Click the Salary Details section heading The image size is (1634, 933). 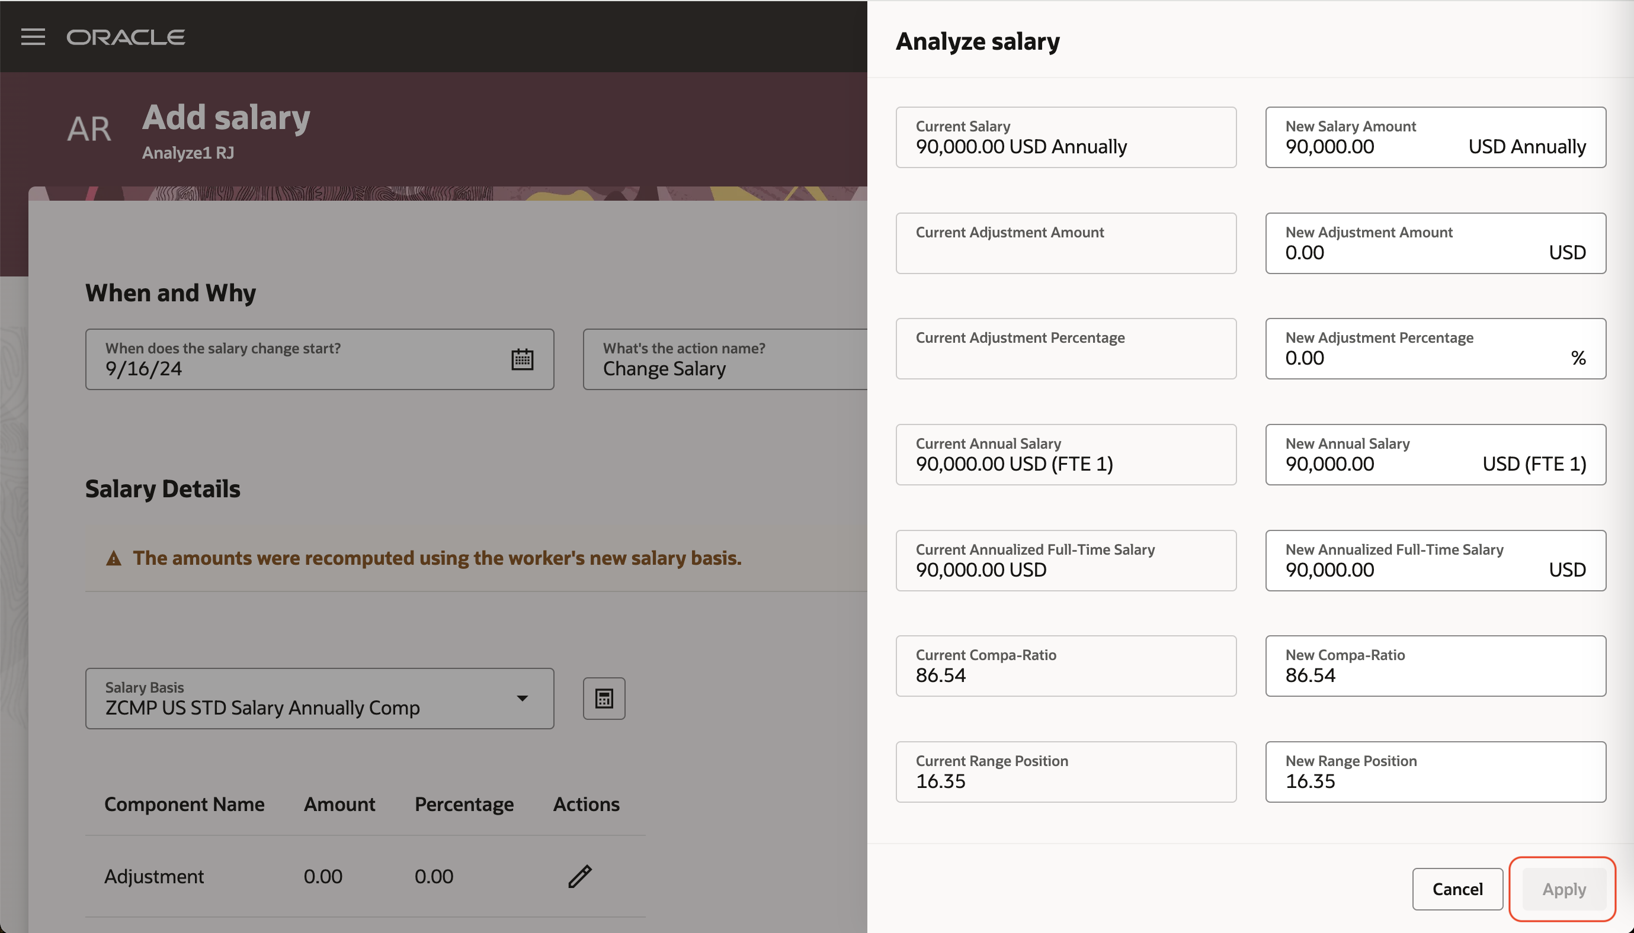[x=163, y=489]
